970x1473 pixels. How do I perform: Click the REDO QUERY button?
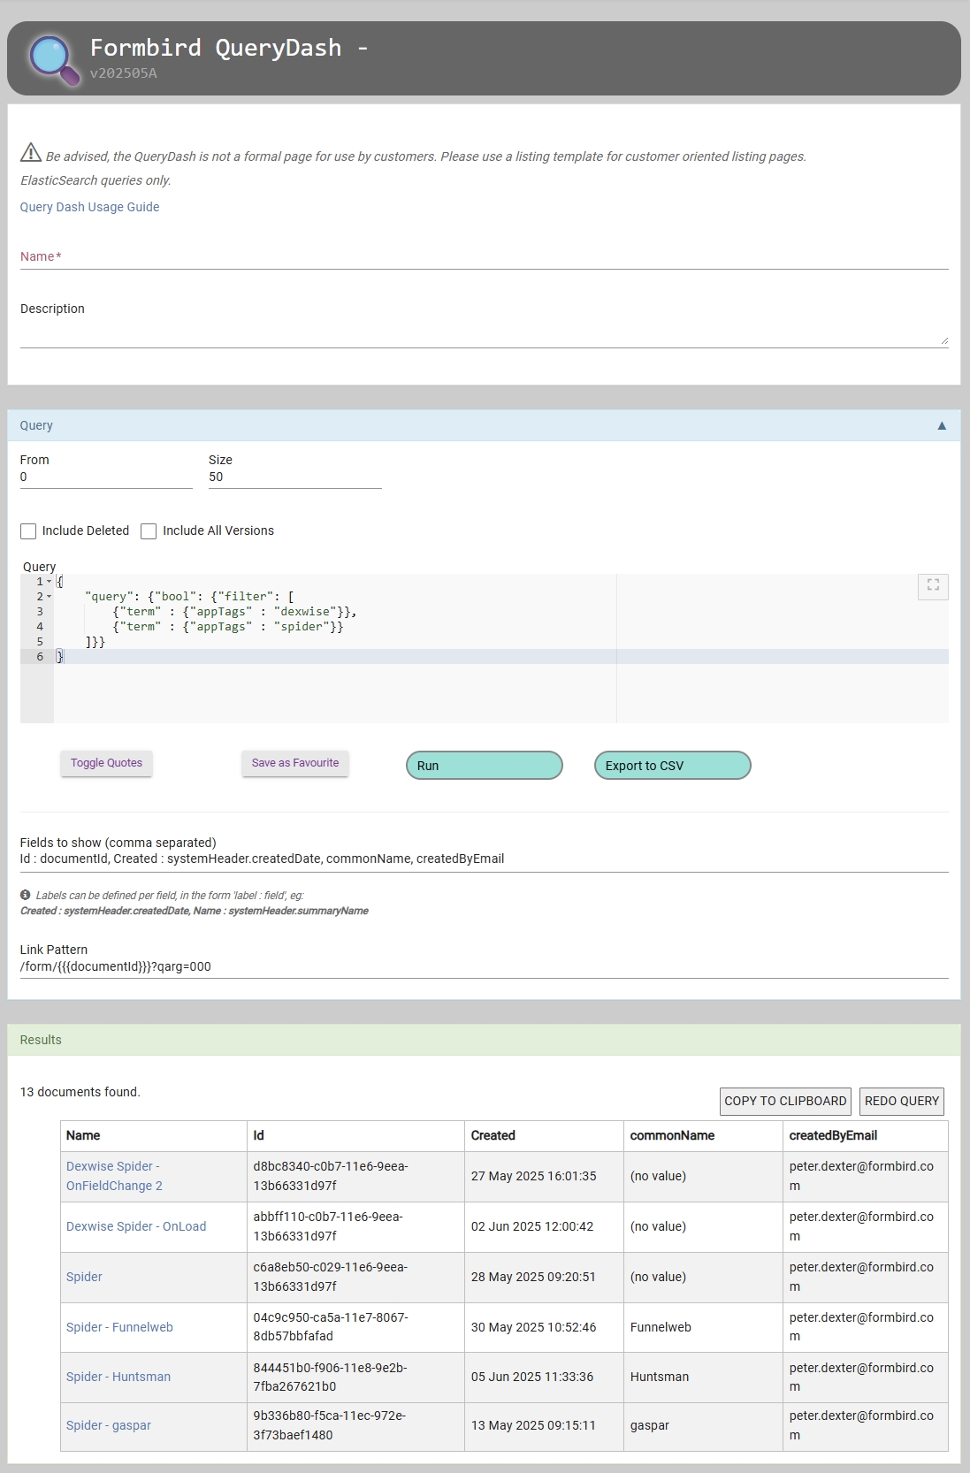click(x=902, y=1101)
